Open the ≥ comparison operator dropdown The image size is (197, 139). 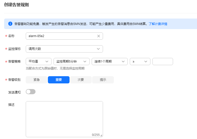tap(140, 62)
